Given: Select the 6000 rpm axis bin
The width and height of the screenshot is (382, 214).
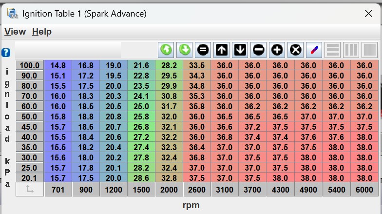Looking at the screenshot, I should [364, 189].
